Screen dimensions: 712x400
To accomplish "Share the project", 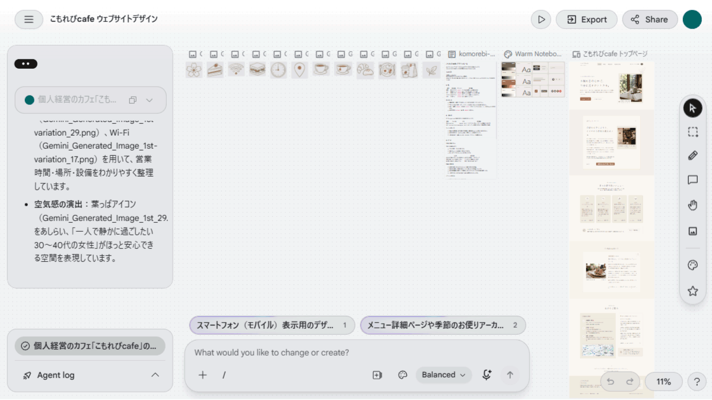I will coord(650,20).
